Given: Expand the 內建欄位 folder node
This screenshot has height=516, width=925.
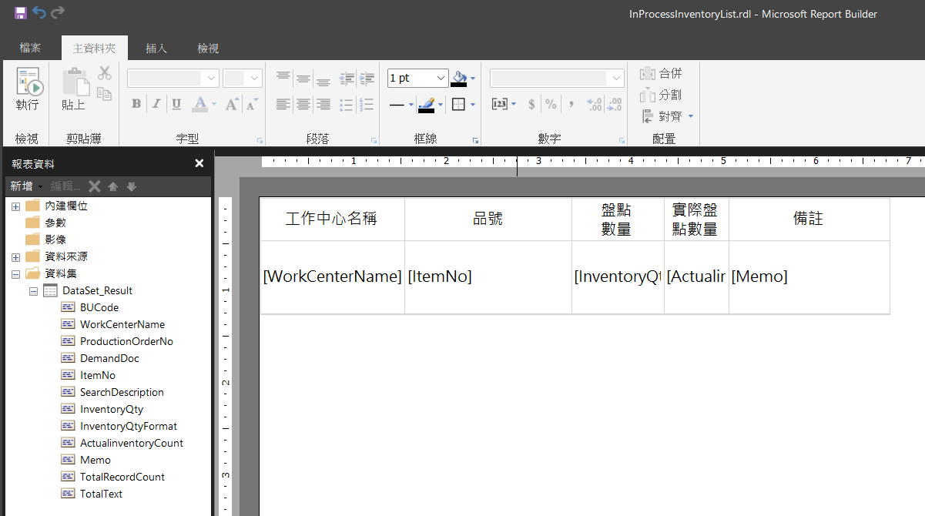Looking at the screenshot, I should point(15,206).
